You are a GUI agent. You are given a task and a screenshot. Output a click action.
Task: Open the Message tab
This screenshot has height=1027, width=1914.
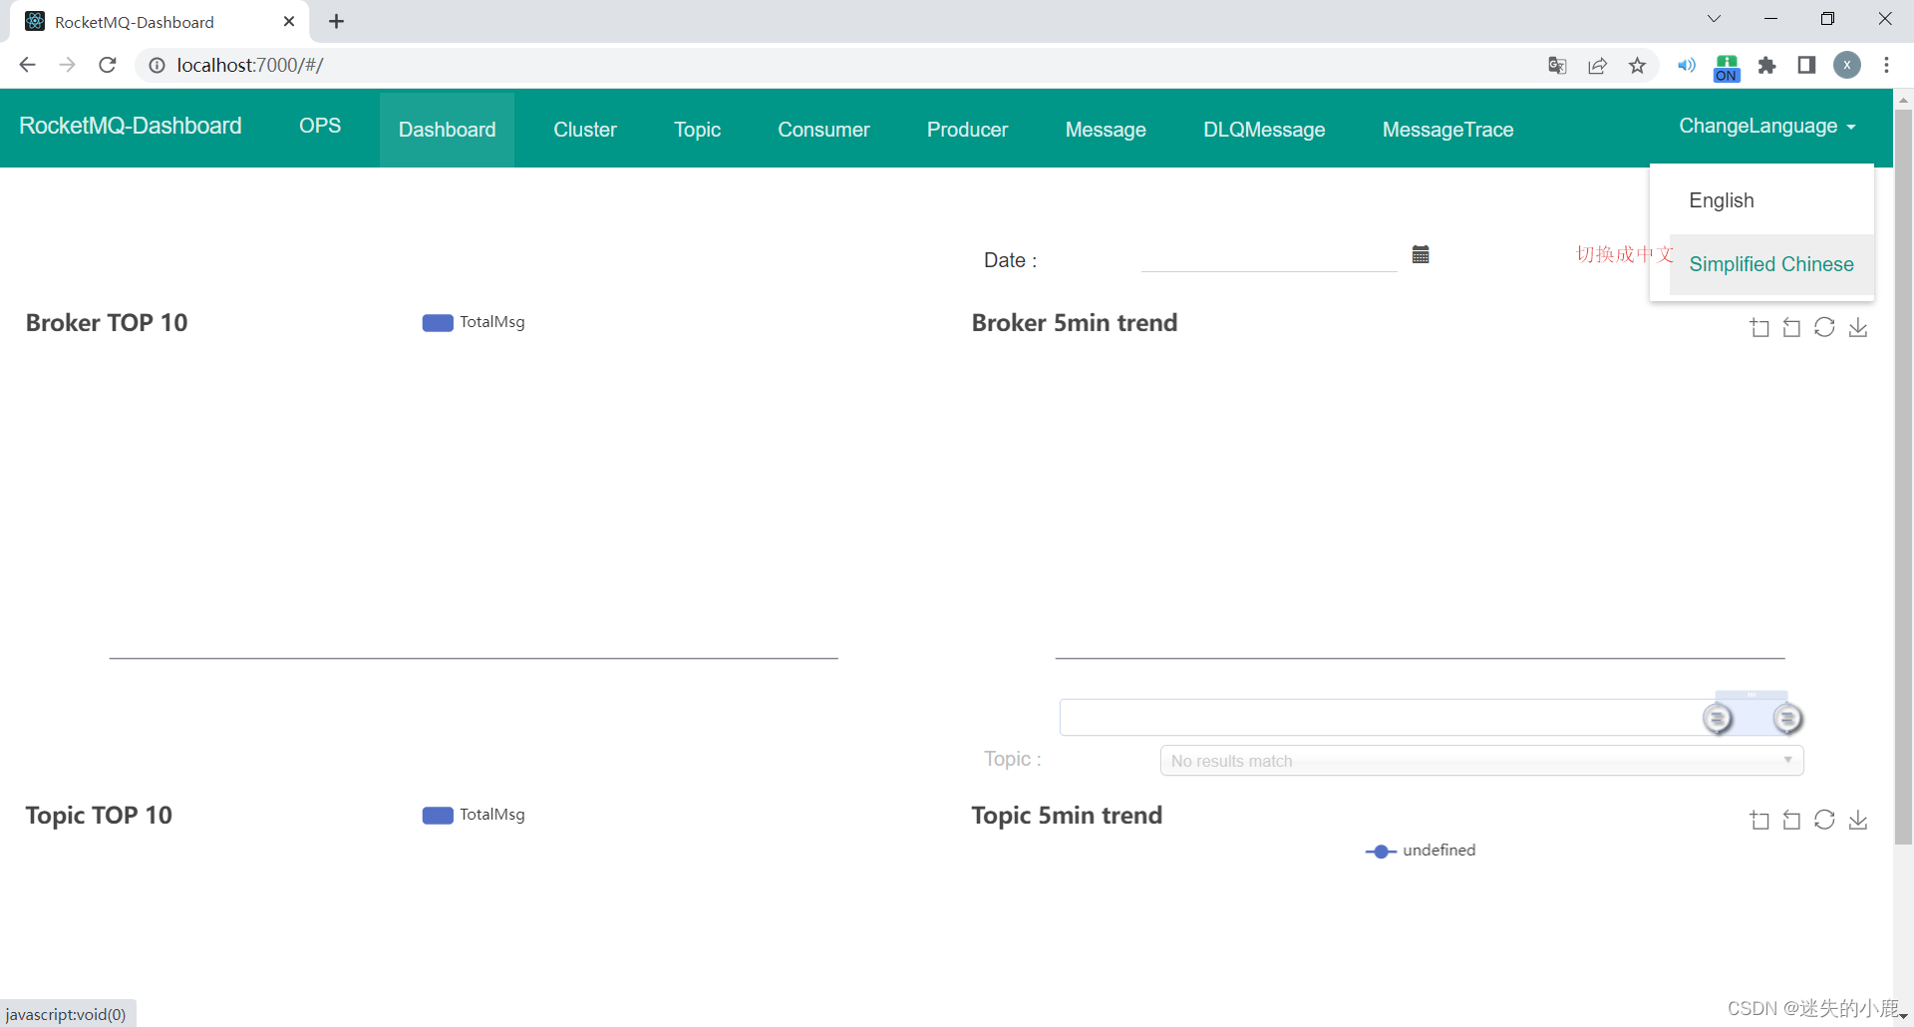1106,130
